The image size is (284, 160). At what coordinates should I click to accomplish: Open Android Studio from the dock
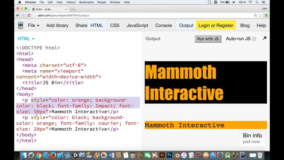click(228, 155)
